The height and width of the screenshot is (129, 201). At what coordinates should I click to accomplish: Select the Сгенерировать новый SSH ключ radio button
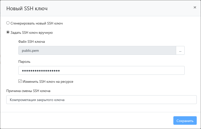(x=8, y=23)
